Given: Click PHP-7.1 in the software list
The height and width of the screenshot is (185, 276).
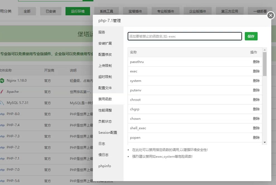Looking at the screenshot, I should pyautogui.click(x=13, y=159).
